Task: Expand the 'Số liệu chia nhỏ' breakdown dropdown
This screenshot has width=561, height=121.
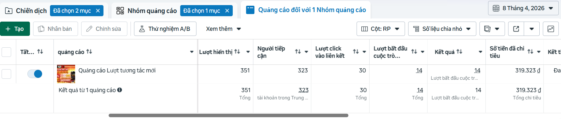Action: click(x=442, y=29)
